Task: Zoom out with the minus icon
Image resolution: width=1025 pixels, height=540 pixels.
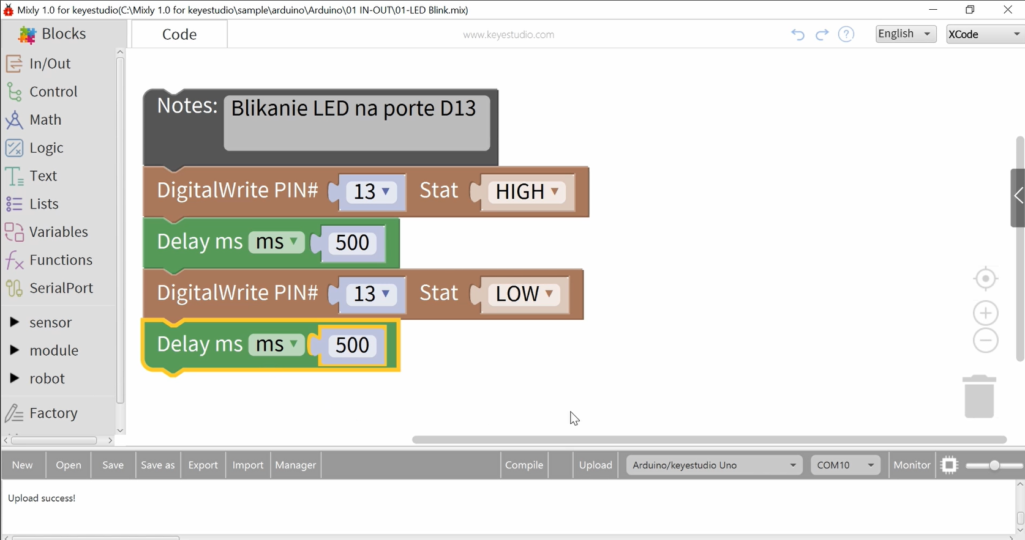Action: pos(985,341)
